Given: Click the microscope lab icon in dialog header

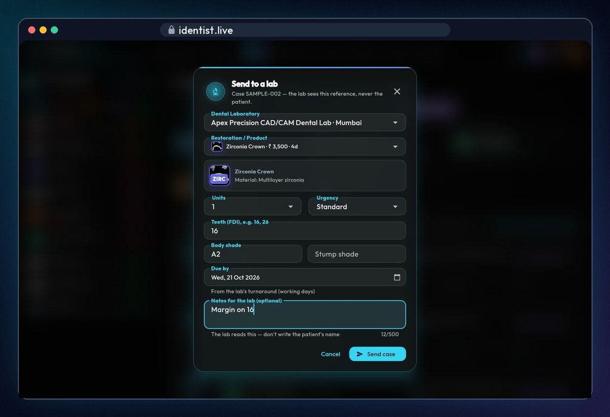Looking at the screenshot, I should point(216,92).
